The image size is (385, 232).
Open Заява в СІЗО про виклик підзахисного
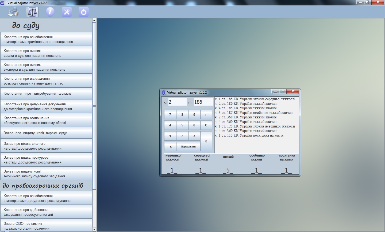46,226
